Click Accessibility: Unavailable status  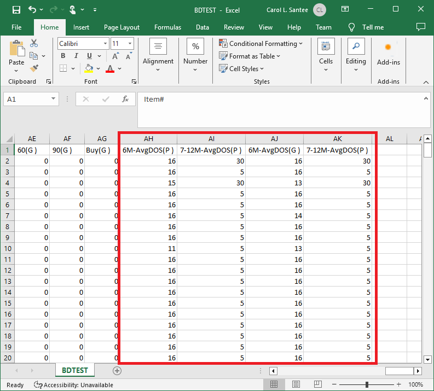point(73,384)
